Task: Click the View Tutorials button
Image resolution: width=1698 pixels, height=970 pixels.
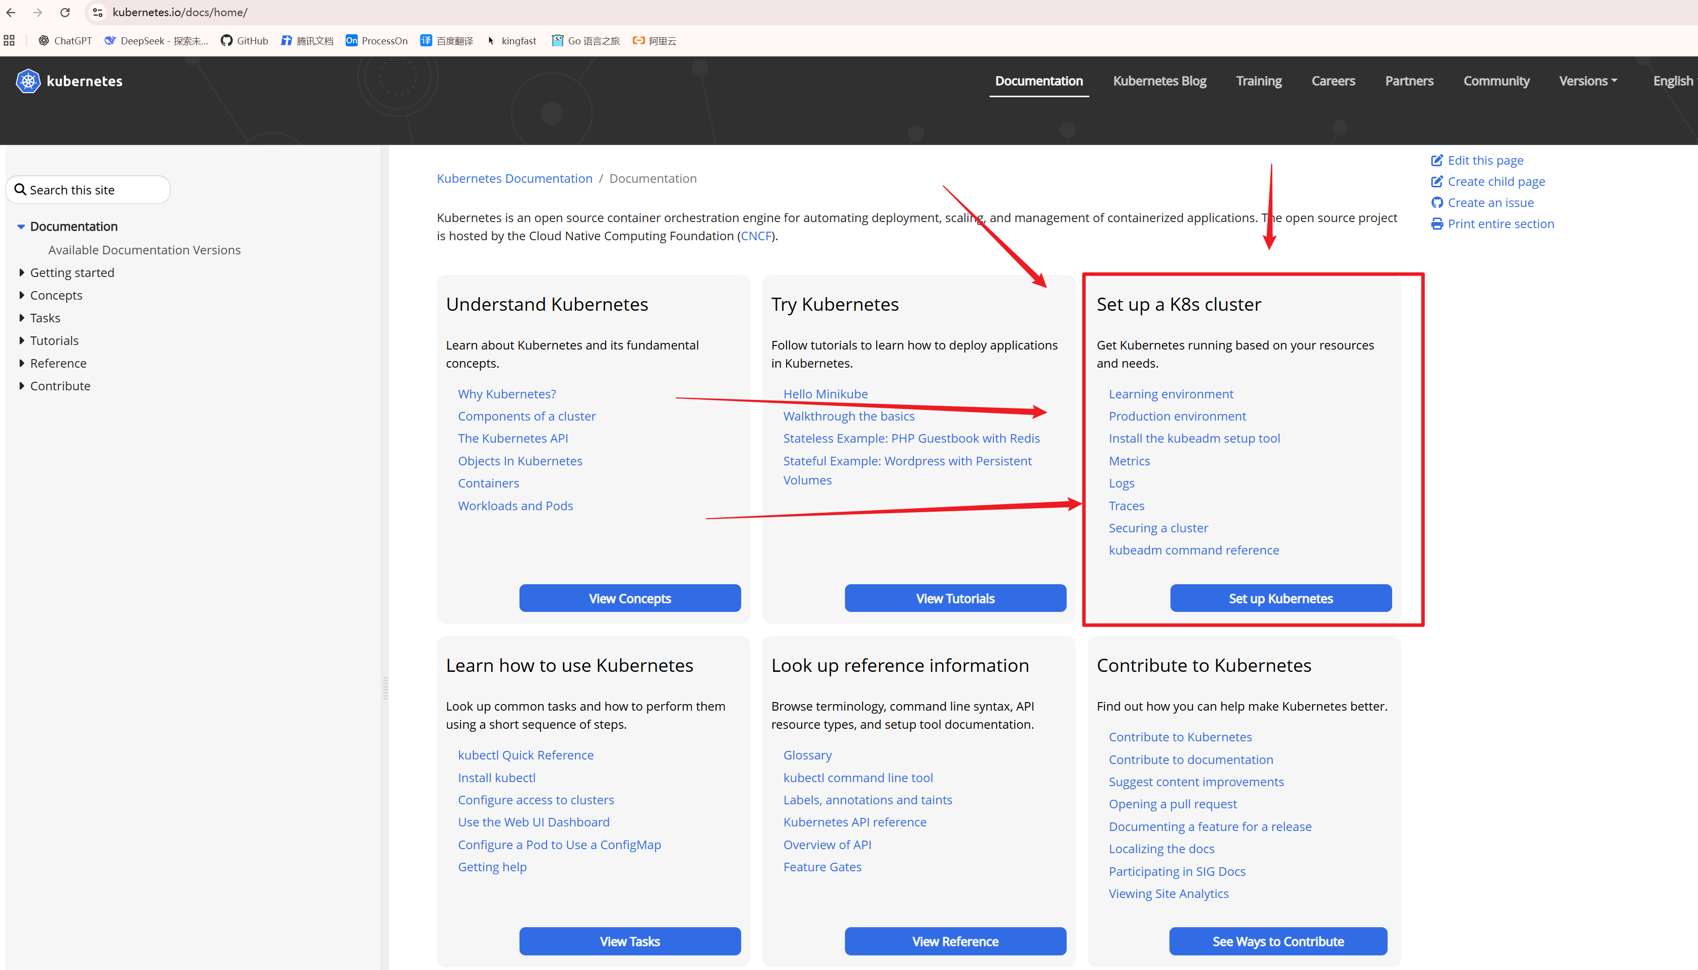Action: coord(955,598)
